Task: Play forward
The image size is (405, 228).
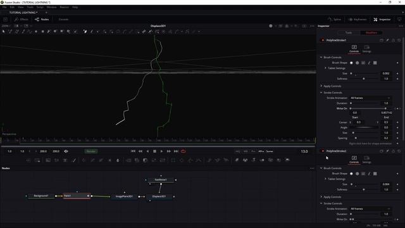Action: click(x=162, y=151)
